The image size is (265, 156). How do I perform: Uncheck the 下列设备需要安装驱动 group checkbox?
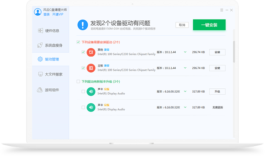click(78, 42)
